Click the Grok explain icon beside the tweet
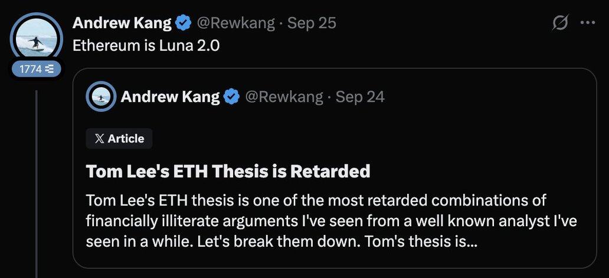 click(559, 24)
